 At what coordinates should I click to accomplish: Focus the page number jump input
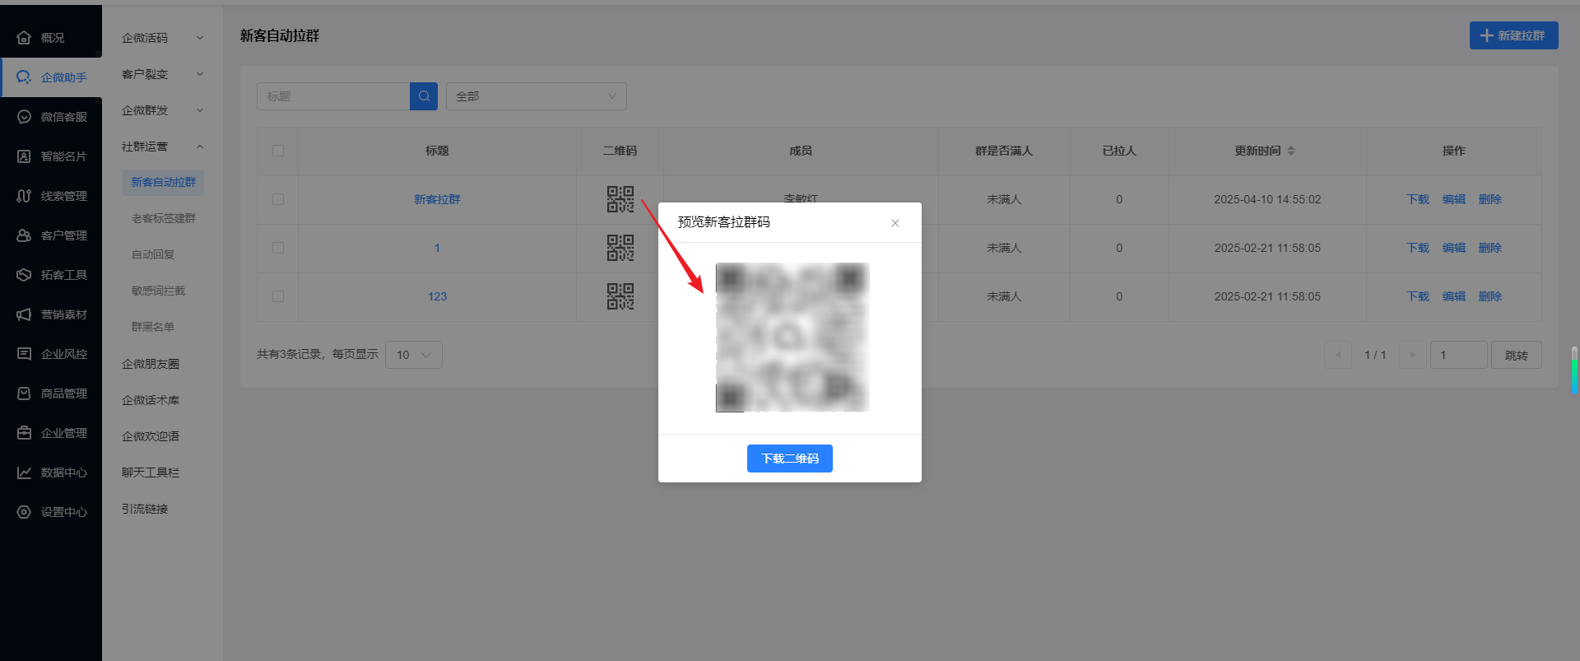click(1459, 355)
